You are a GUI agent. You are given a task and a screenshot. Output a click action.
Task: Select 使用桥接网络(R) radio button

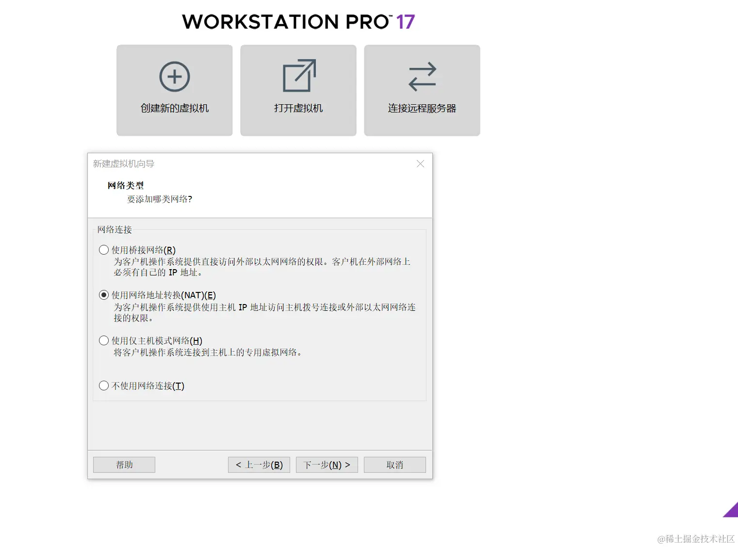(x=104, y=250)
